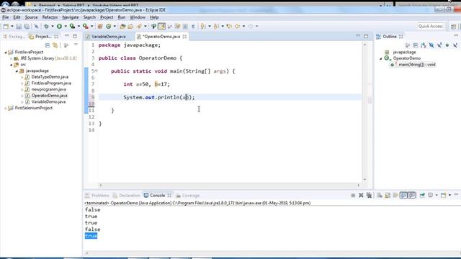Toggle Hide Non-Public Members in Outline
Screen dimensions: 461x259
pos(447,45)
